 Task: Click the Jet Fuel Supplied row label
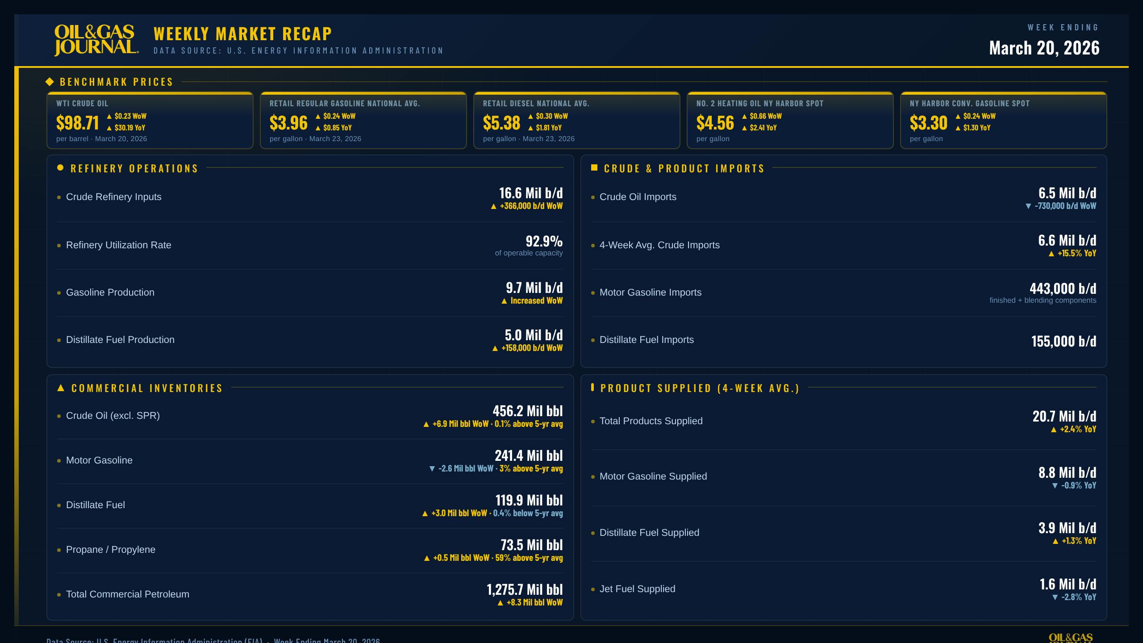[x=637, y=589]
